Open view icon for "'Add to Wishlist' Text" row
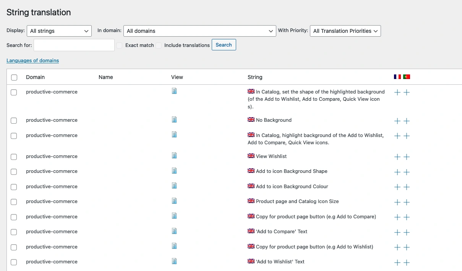Image resolution: width=462 pixels, height=271 pixels. (174, 261)
